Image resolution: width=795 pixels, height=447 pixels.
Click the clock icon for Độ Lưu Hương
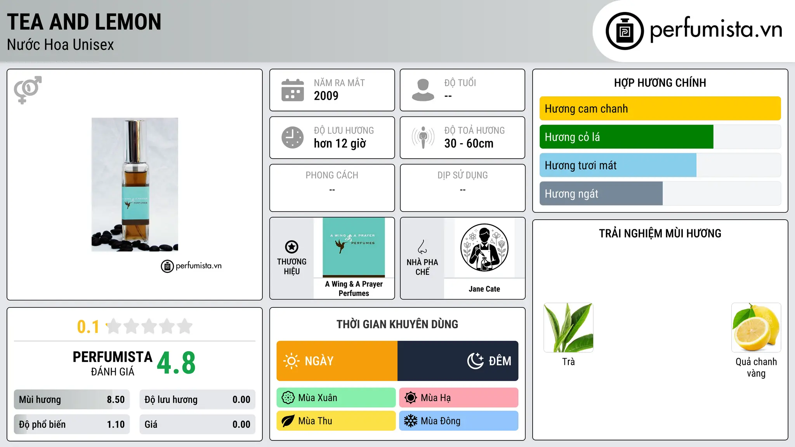[293, 137]
